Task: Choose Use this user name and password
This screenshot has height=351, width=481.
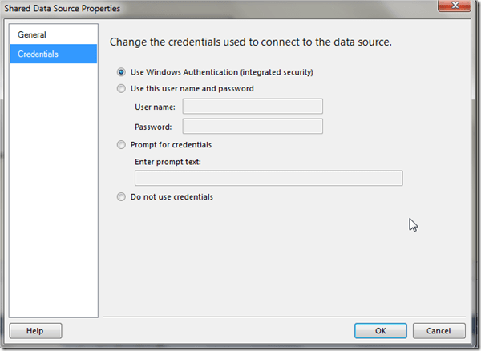Action: tap(122, 89)
